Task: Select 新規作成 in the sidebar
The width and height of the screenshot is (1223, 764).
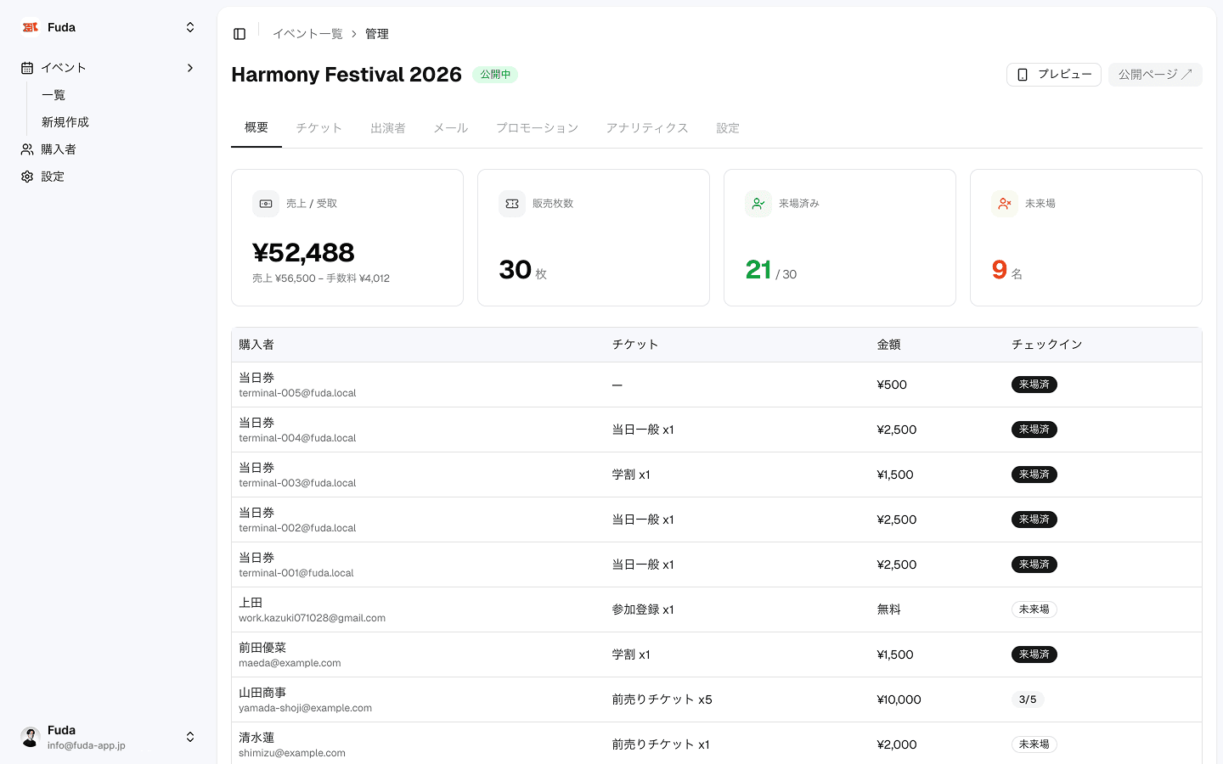Action: [65, 122]
